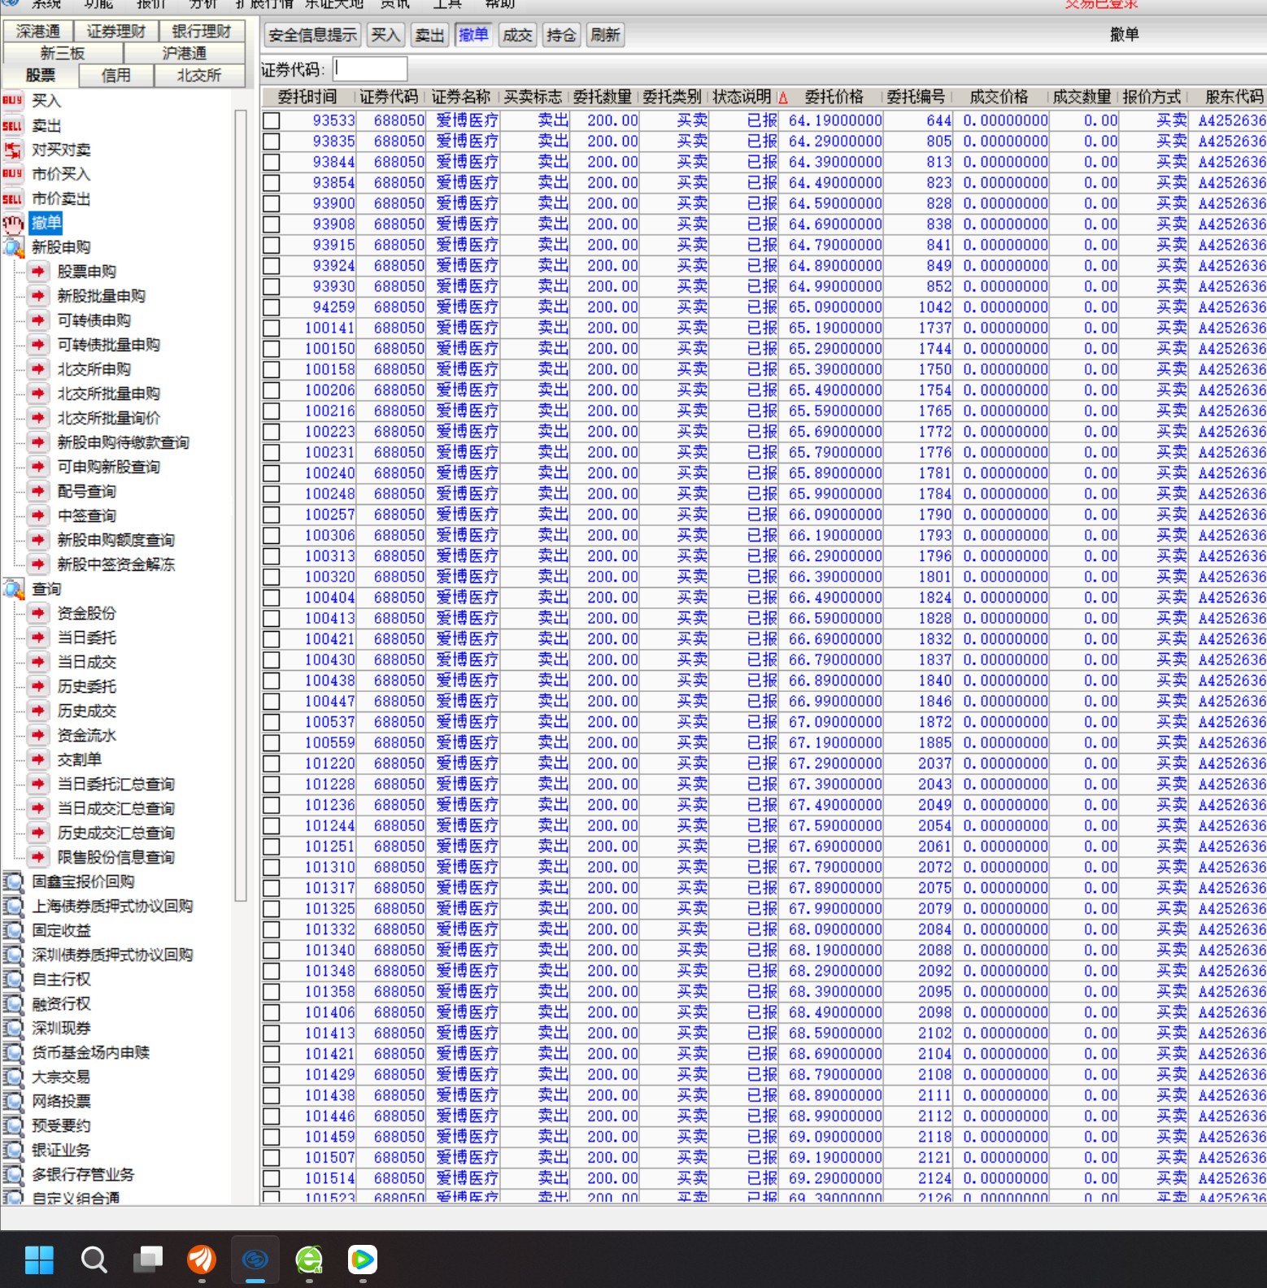Tick checkbox for order at price 65.09

[x=272, y=307]
